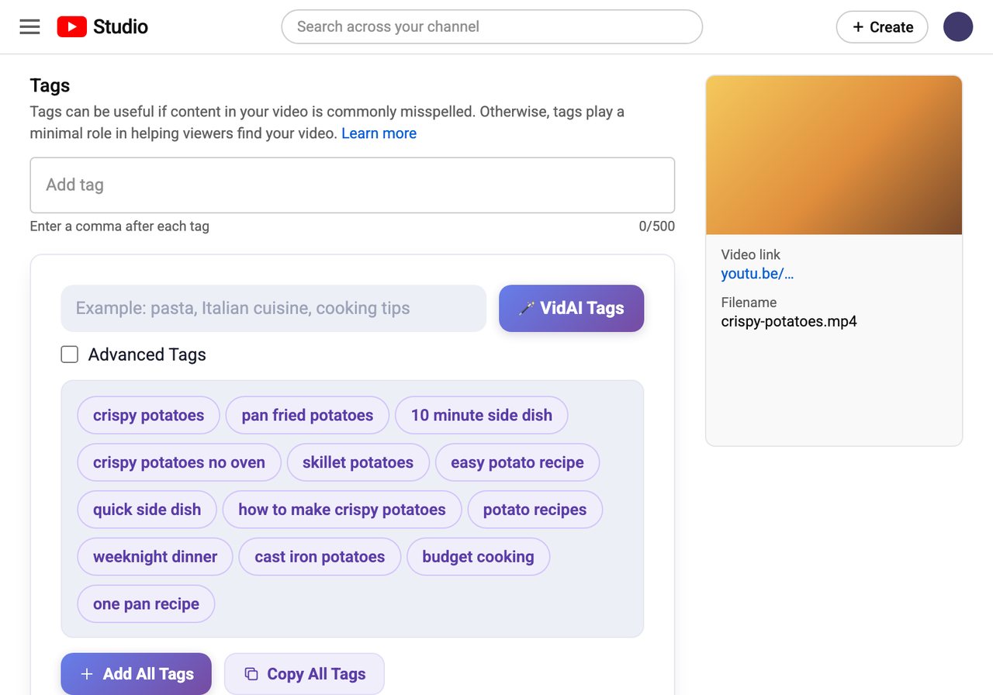
Task: Open the Learn more link
Action: pyautogui.click(x=379, y=133)
